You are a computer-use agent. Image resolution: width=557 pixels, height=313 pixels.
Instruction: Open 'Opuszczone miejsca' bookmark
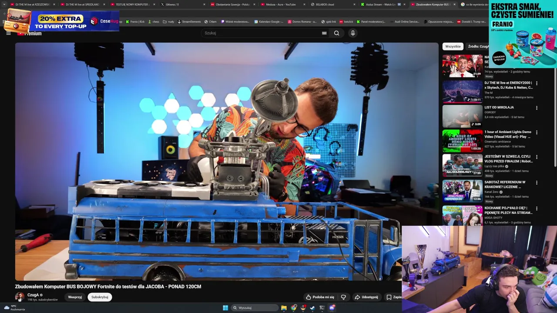(x=438, y=21)
